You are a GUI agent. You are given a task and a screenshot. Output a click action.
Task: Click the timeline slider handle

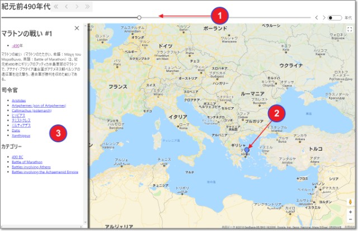click(x=139, y=17)
